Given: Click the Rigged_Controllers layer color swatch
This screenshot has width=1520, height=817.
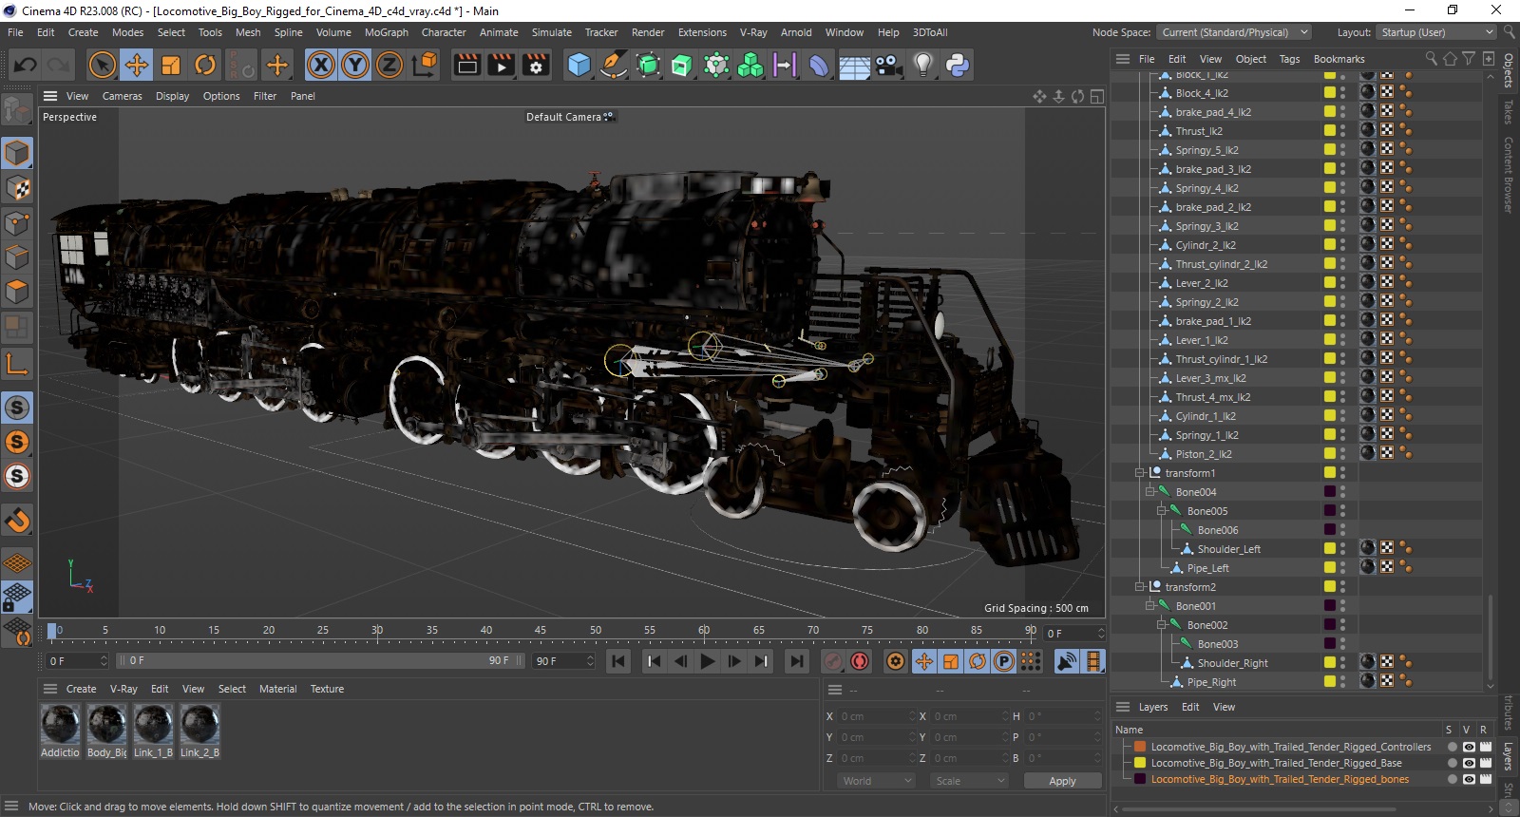Looking at the screenshot, I should click(1140, 747).
